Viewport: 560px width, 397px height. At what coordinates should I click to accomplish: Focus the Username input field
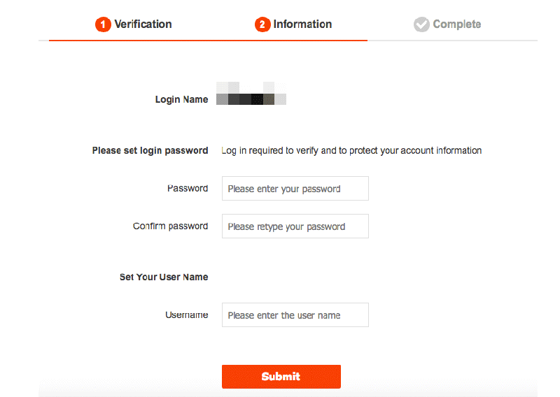[295, 315]
